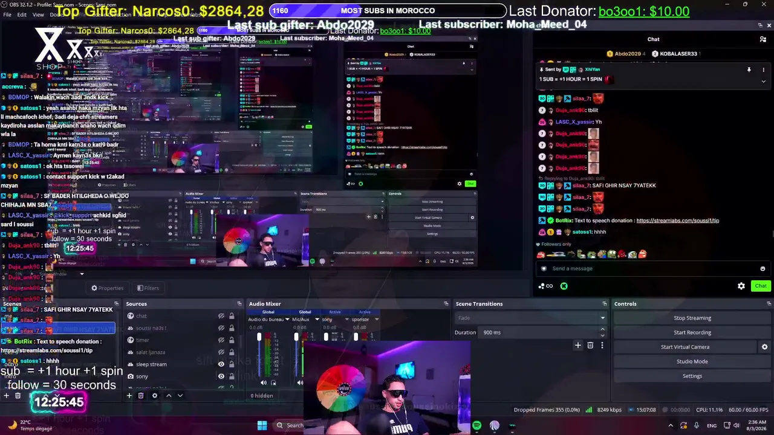Send message with green Chat button
Viewport: 774px width, 435px height.
pos(761,286)
